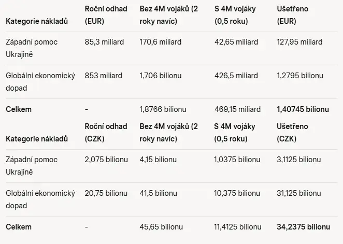
Task: Select the '42,65 miliard' cell
Action: [x=236, y=42]
